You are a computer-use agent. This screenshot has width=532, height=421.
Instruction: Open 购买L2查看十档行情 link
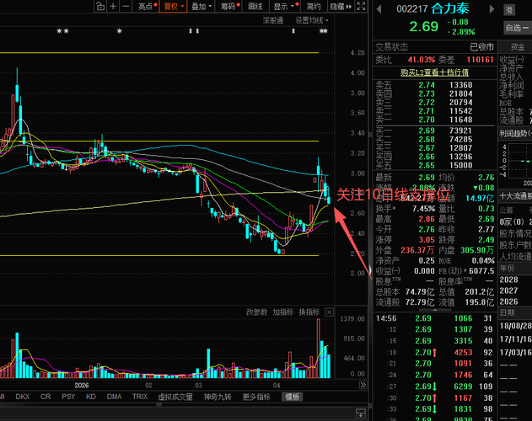[434, 72]
